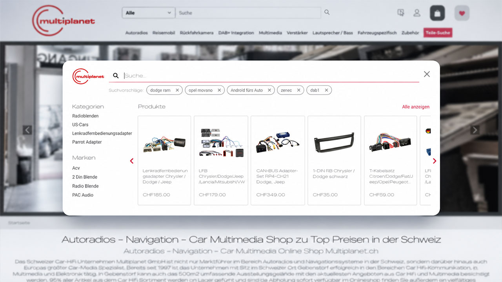Click the multiplanet logo in the search overlay

point(88,76)
